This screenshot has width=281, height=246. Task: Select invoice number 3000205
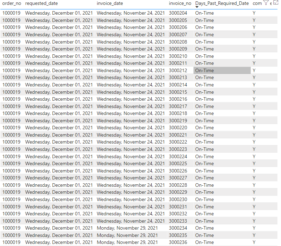178,20
